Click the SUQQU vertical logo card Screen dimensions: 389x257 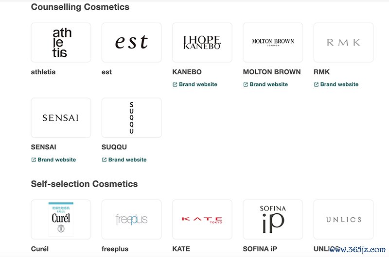[x=131, y=118]
